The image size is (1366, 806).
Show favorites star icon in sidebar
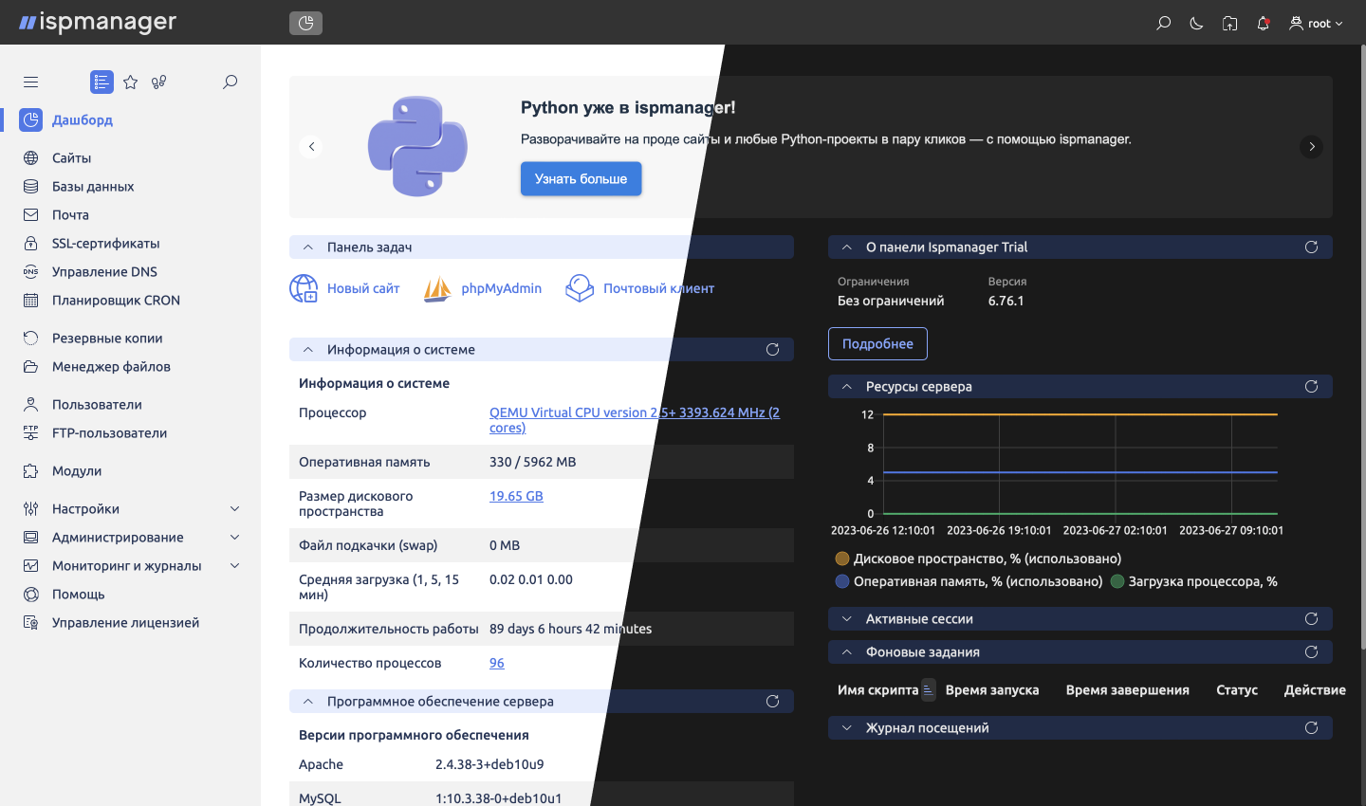(131, 82)
